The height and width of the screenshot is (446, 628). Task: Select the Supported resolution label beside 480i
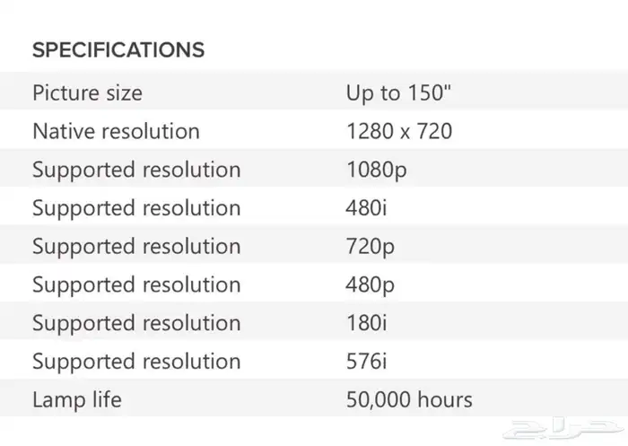click(x=136, y=208)
